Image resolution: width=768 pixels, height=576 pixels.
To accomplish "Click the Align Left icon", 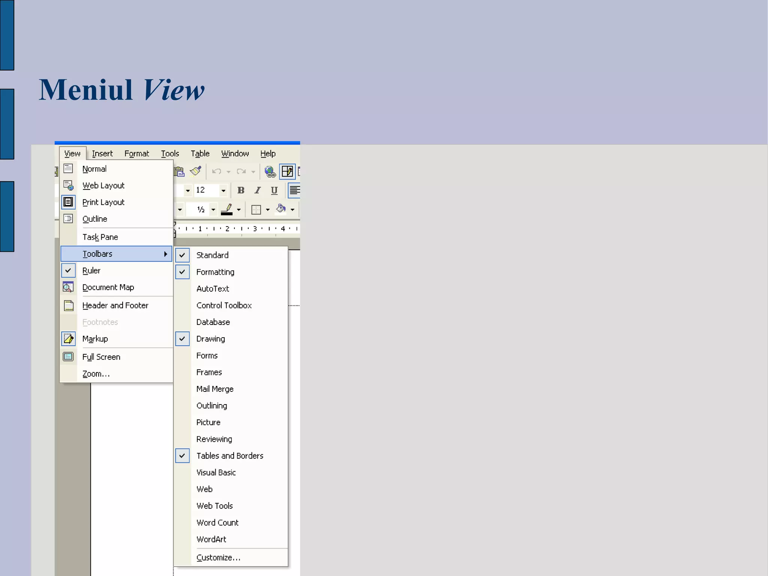I will pyautogui.click(x=294, y=190).
